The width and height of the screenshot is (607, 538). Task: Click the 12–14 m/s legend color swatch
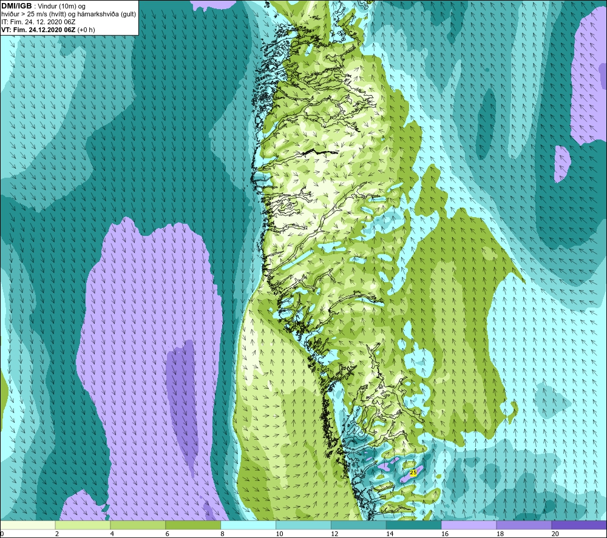359,525
